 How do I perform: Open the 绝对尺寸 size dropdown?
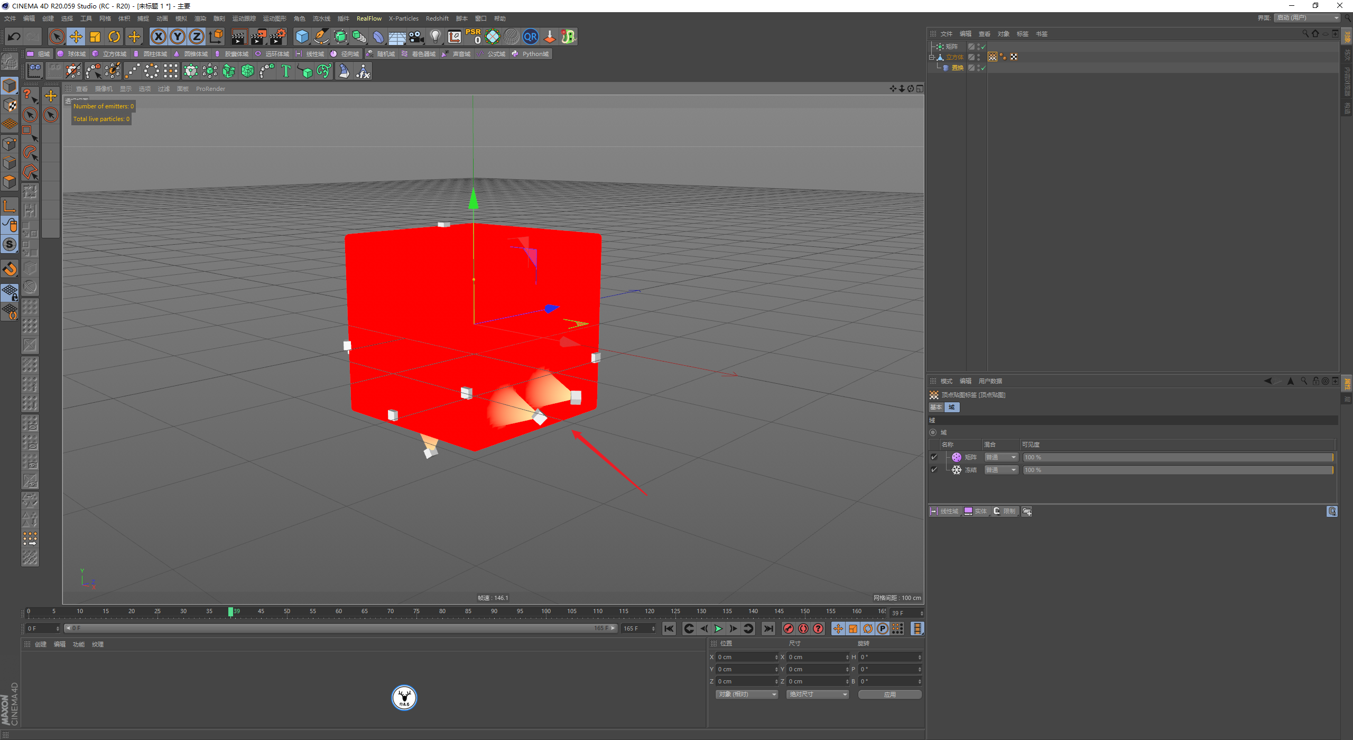818,695
